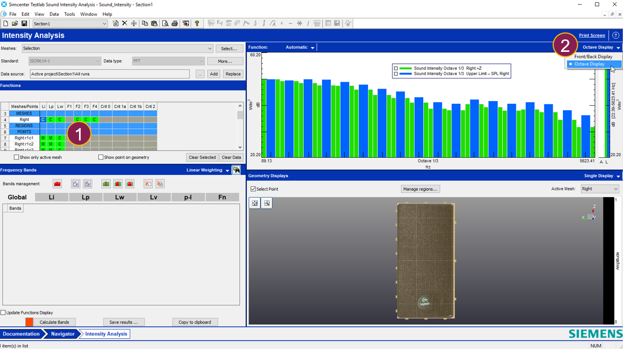Viewport: 623px width, 349px height.
Task: Click the yellow help question mark icon
Action: [x=197, y=24]
